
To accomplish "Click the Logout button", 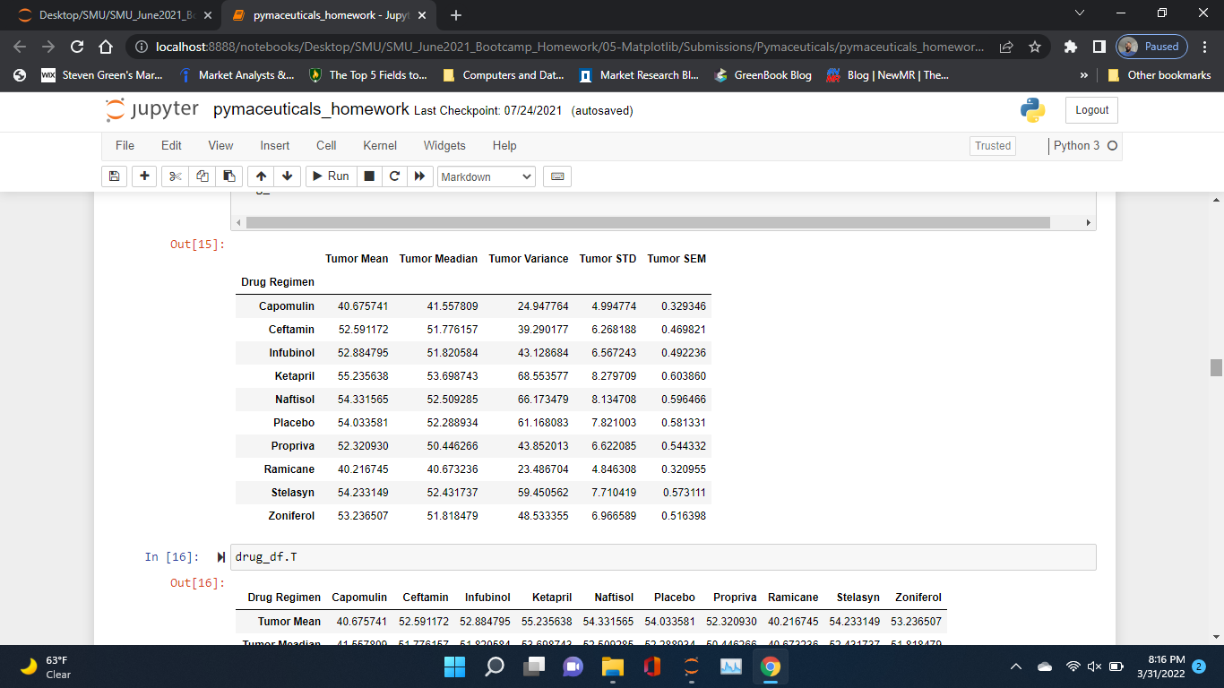I will coord(1091,110).
